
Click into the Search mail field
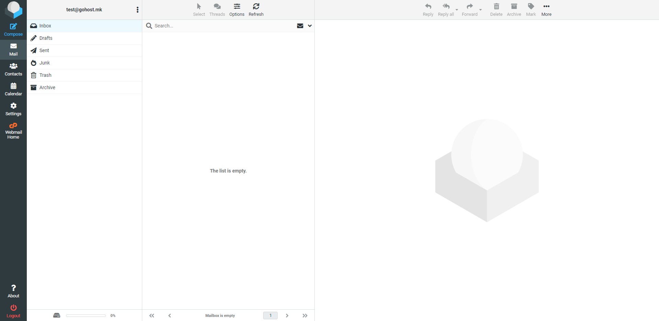223,26
